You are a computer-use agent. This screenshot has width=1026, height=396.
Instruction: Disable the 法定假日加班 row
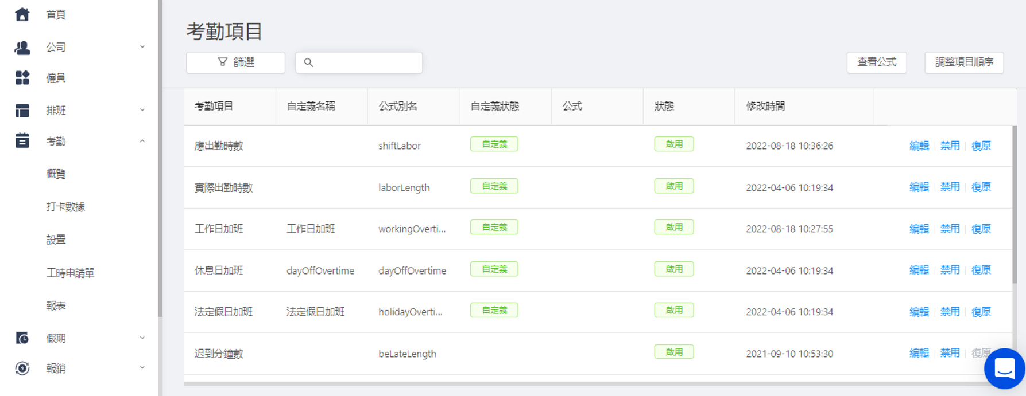[x=950, y=312]
